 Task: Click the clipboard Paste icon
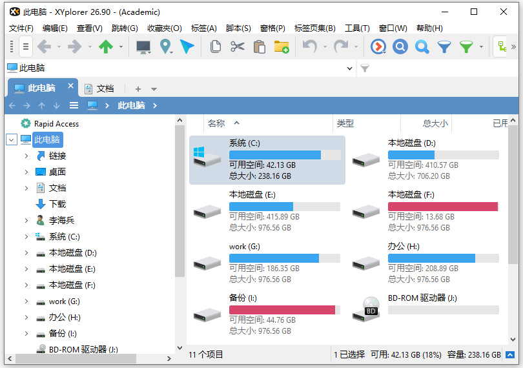point(260,46)
